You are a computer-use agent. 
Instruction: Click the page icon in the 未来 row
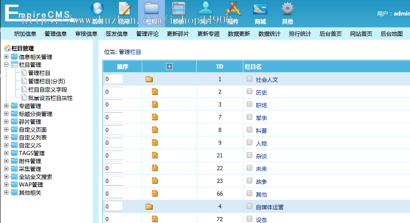[x=155, y=168]
